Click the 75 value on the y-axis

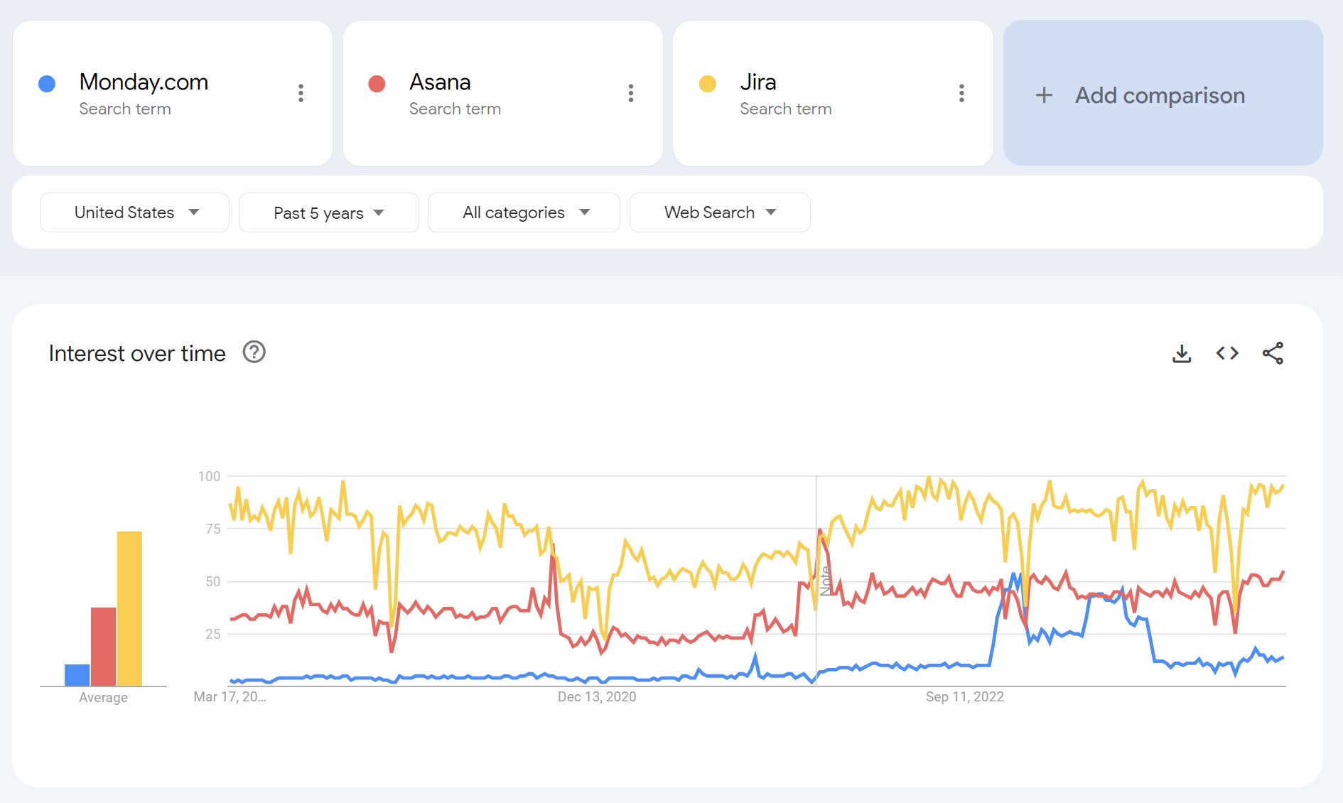212,529
